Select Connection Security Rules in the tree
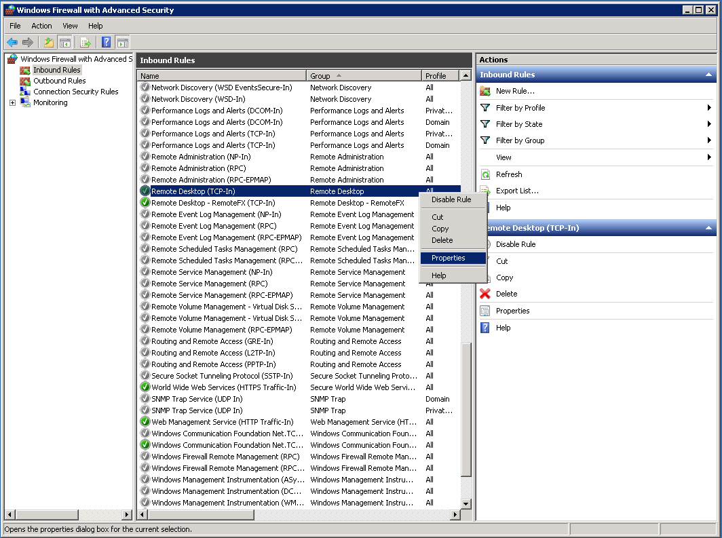Image resolution: width=722 pixels, height=538 pixels. [76, 92]
